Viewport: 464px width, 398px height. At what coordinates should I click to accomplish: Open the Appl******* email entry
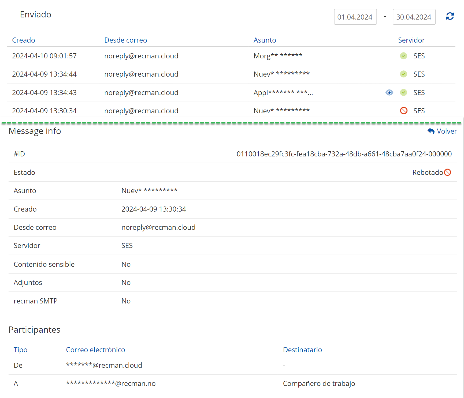point(283,93)
